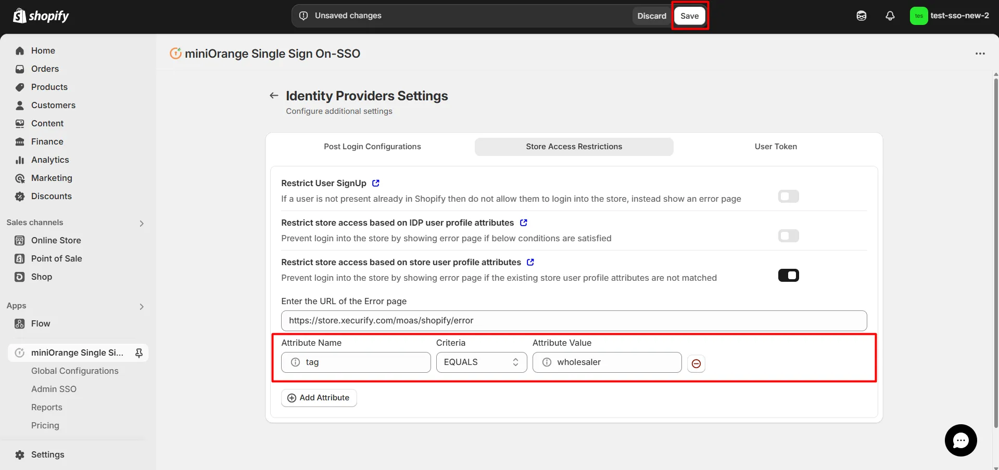Expand the Sales channels section
Image resolution: width=999 pixels, height=470 pixels.
click(x=142, y=223)
